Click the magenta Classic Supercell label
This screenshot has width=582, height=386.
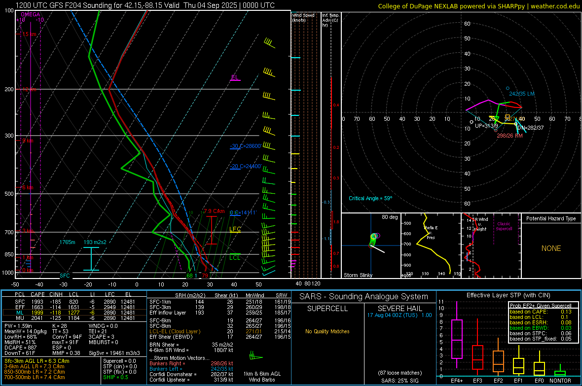point(504,226)
